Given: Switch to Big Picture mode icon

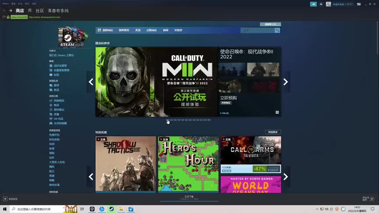Looking at the screenshot, I should pyautogui.click(x=359, y=4).
